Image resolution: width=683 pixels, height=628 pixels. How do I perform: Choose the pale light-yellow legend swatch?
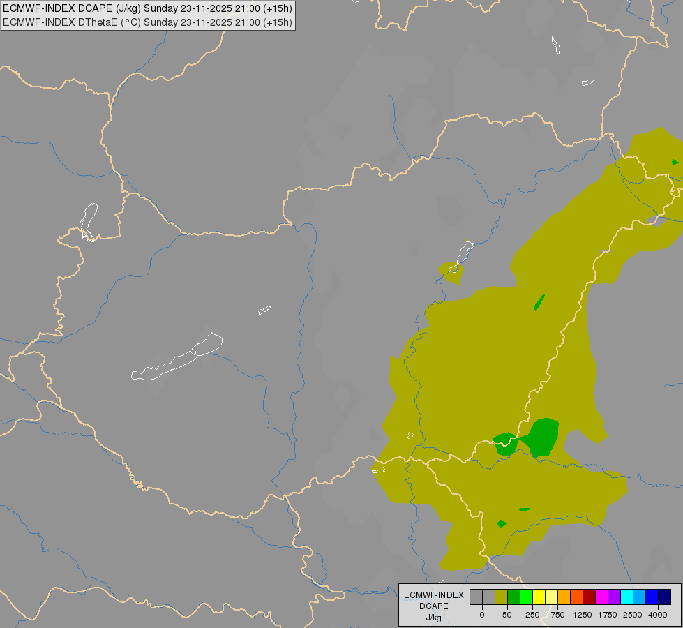pos(551,597)
